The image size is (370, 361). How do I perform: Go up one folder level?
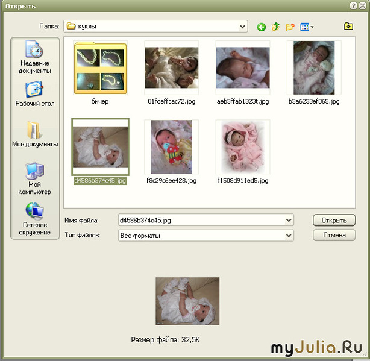pyautogui.click(x=275, y=27)
